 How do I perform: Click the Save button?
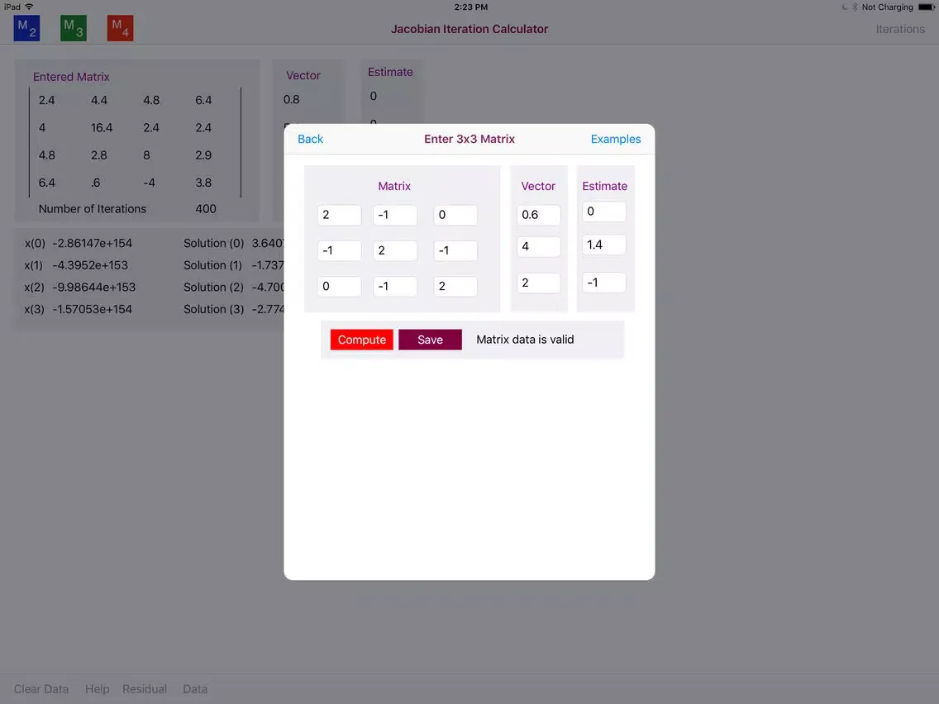(430, 340)
